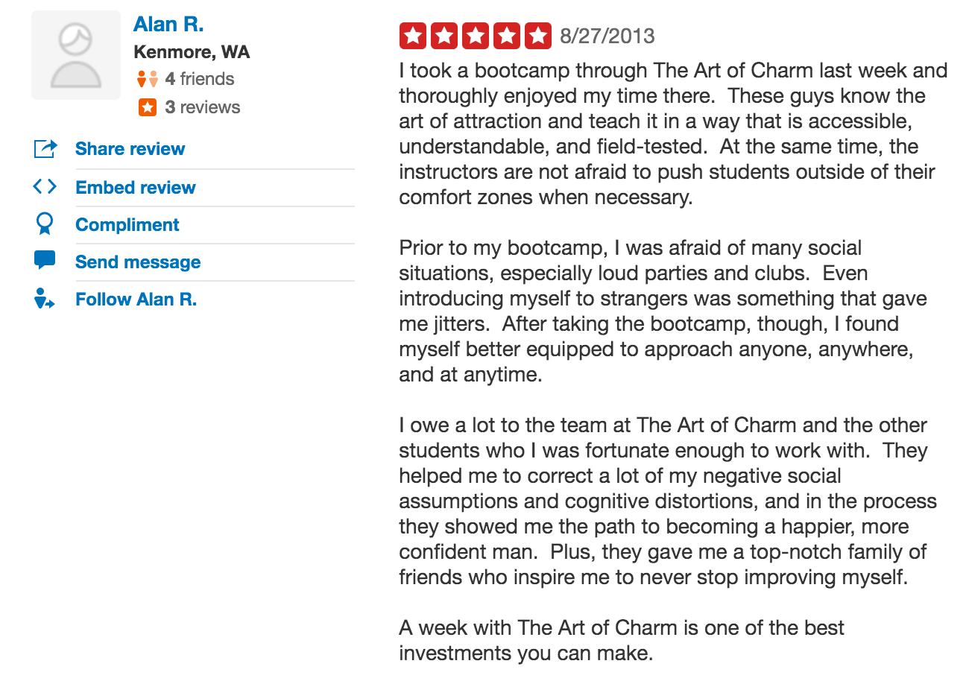Image resolution: width=969 pixels, height=687 pixels.
Task: Click the Send message link
Action: pos(137,262)
